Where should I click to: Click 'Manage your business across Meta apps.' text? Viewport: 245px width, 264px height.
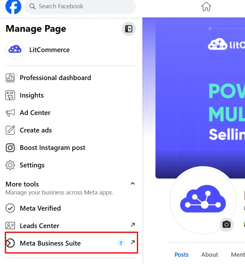(x=59, y=192)
